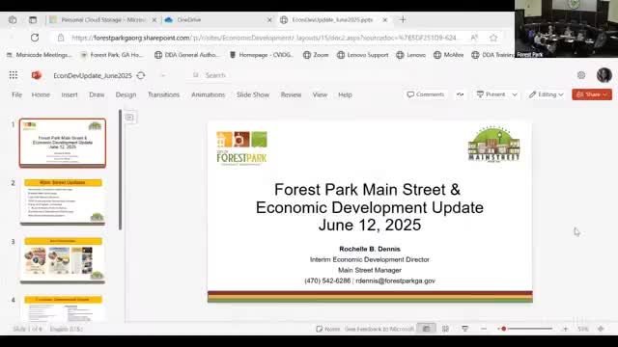This screenshot has width=618, height=347.
Task: Add this page to favorites star
Action: click(493, 38)
